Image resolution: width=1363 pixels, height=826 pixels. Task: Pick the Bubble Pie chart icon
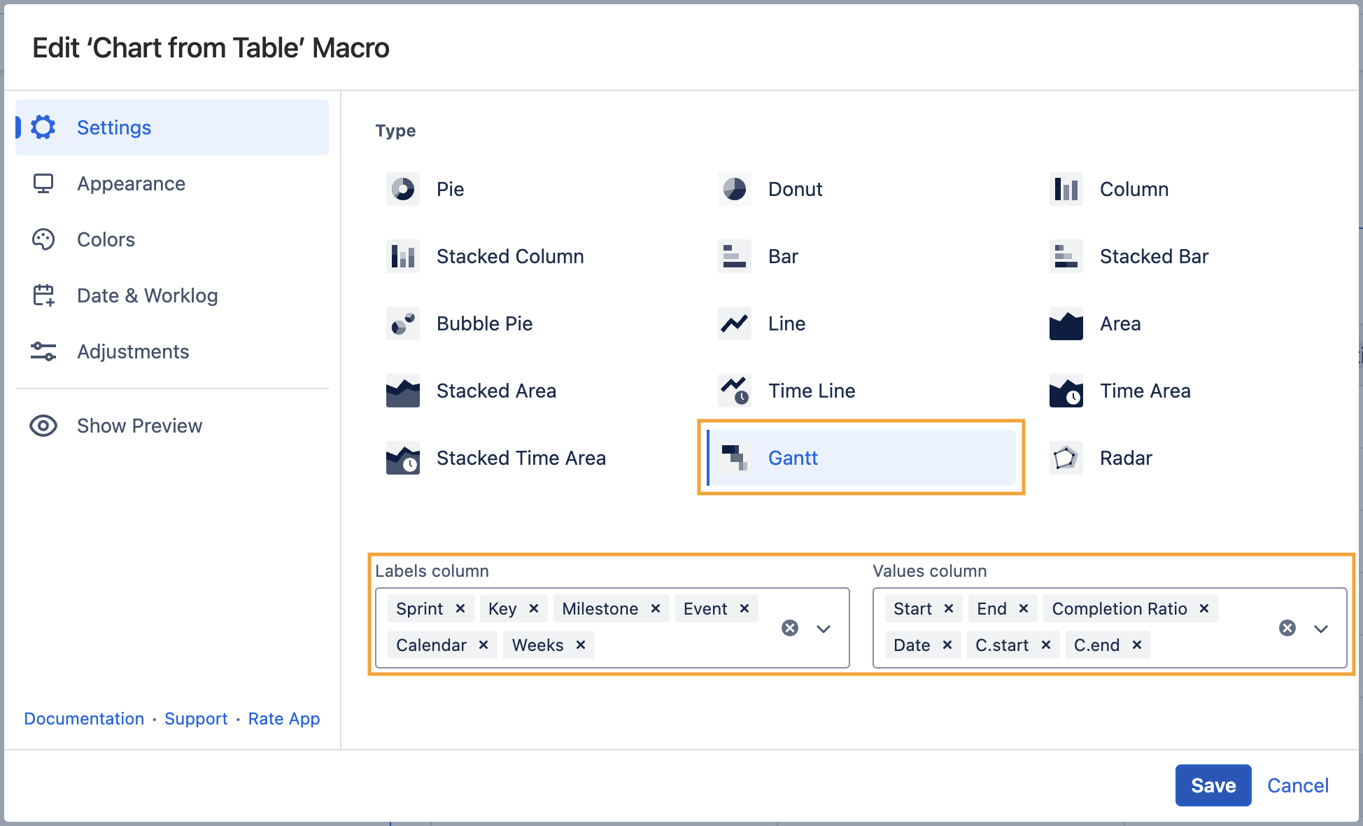pos(403,323)
